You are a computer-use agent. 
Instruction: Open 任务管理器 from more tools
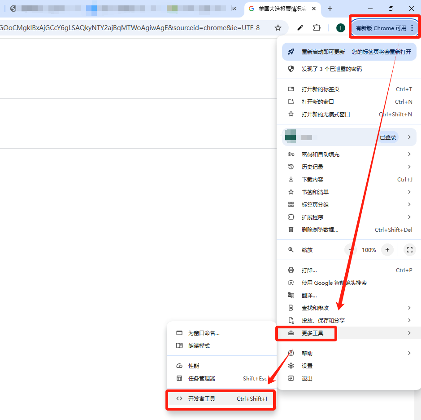pyautogui.click(x=202, y=378)
